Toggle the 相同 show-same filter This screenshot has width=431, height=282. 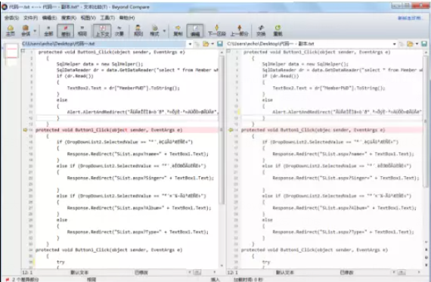[82, 30]
